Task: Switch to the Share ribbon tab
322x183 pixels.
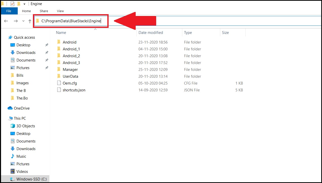Action: click(x=44, y=11)
